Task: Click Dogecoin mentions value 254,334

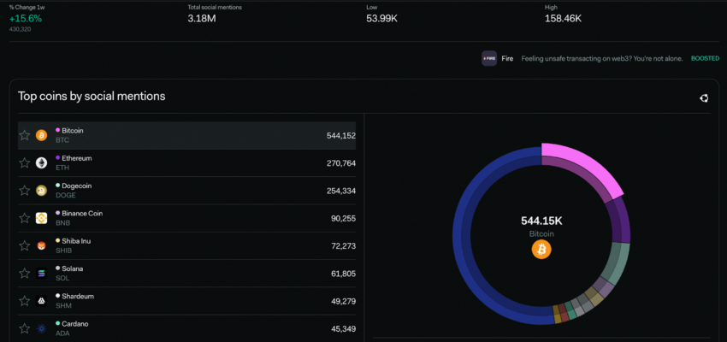Action: tap(341, 191)
